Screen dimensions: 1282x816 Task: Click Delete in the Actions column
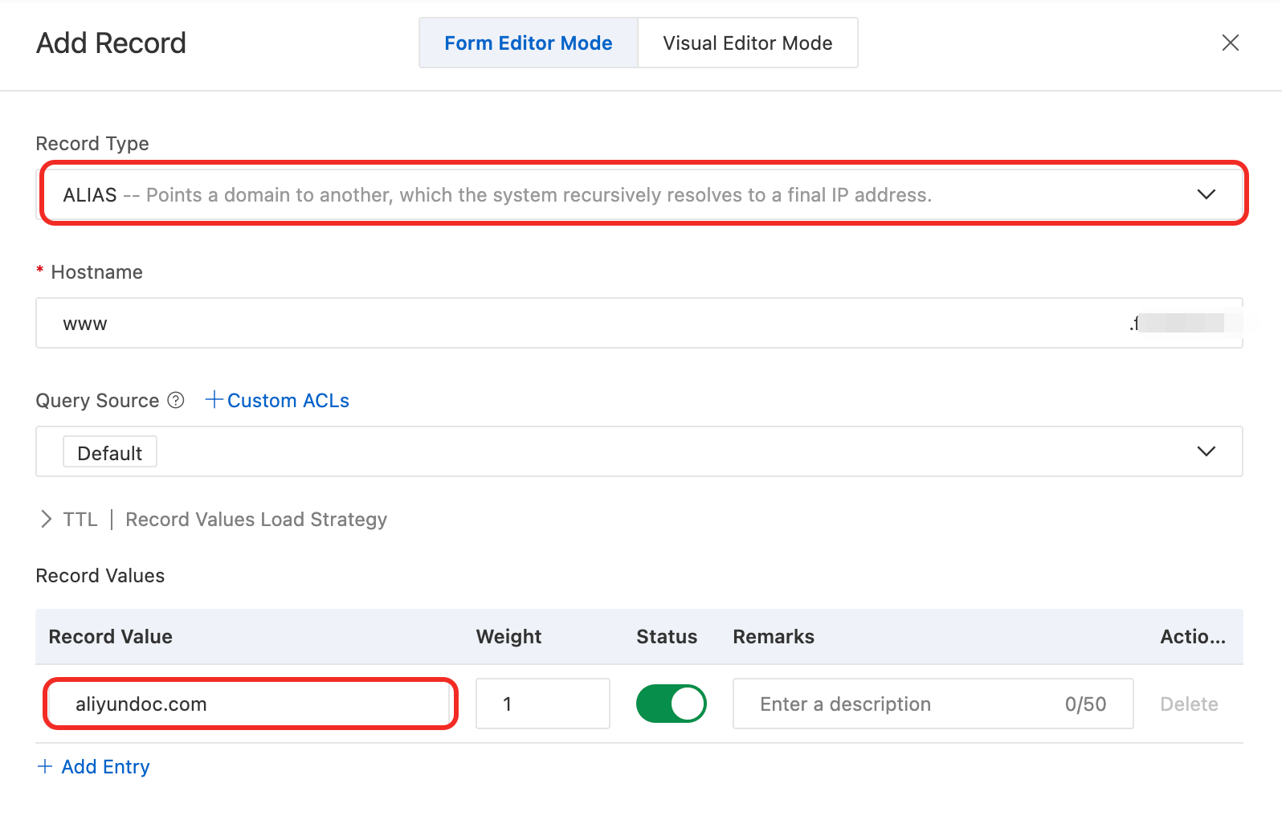pos(1189,704)
